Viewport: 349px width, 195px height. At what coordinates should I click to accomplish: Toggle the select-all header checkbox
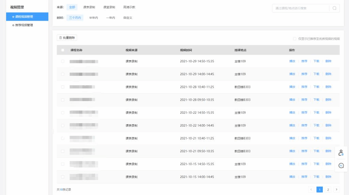[x=63, y=50]
